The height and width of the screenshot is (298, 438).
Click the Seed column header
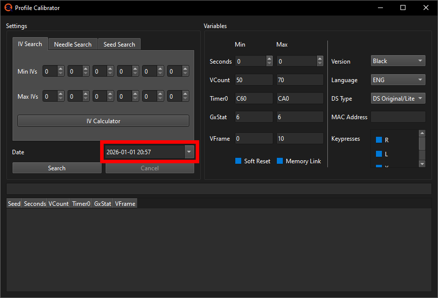(x=14, y=203)
